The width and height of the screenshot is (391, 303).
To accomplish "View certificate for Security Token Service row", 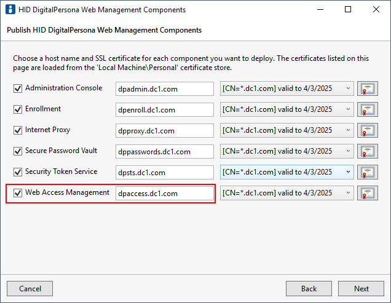I will tap(367, 172).
